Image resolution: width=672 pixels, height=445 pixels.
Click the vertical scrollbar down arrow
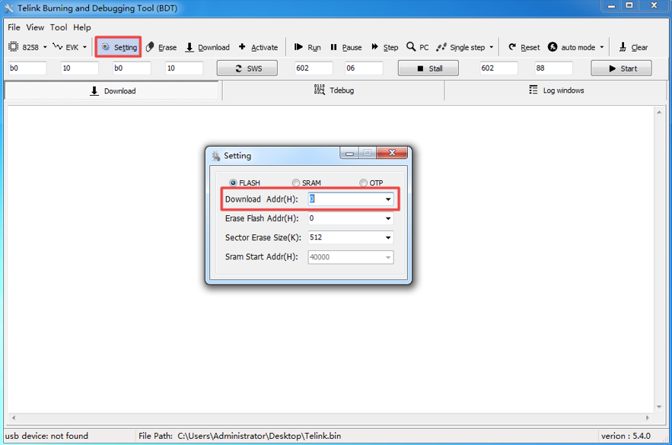coord(659,407)
